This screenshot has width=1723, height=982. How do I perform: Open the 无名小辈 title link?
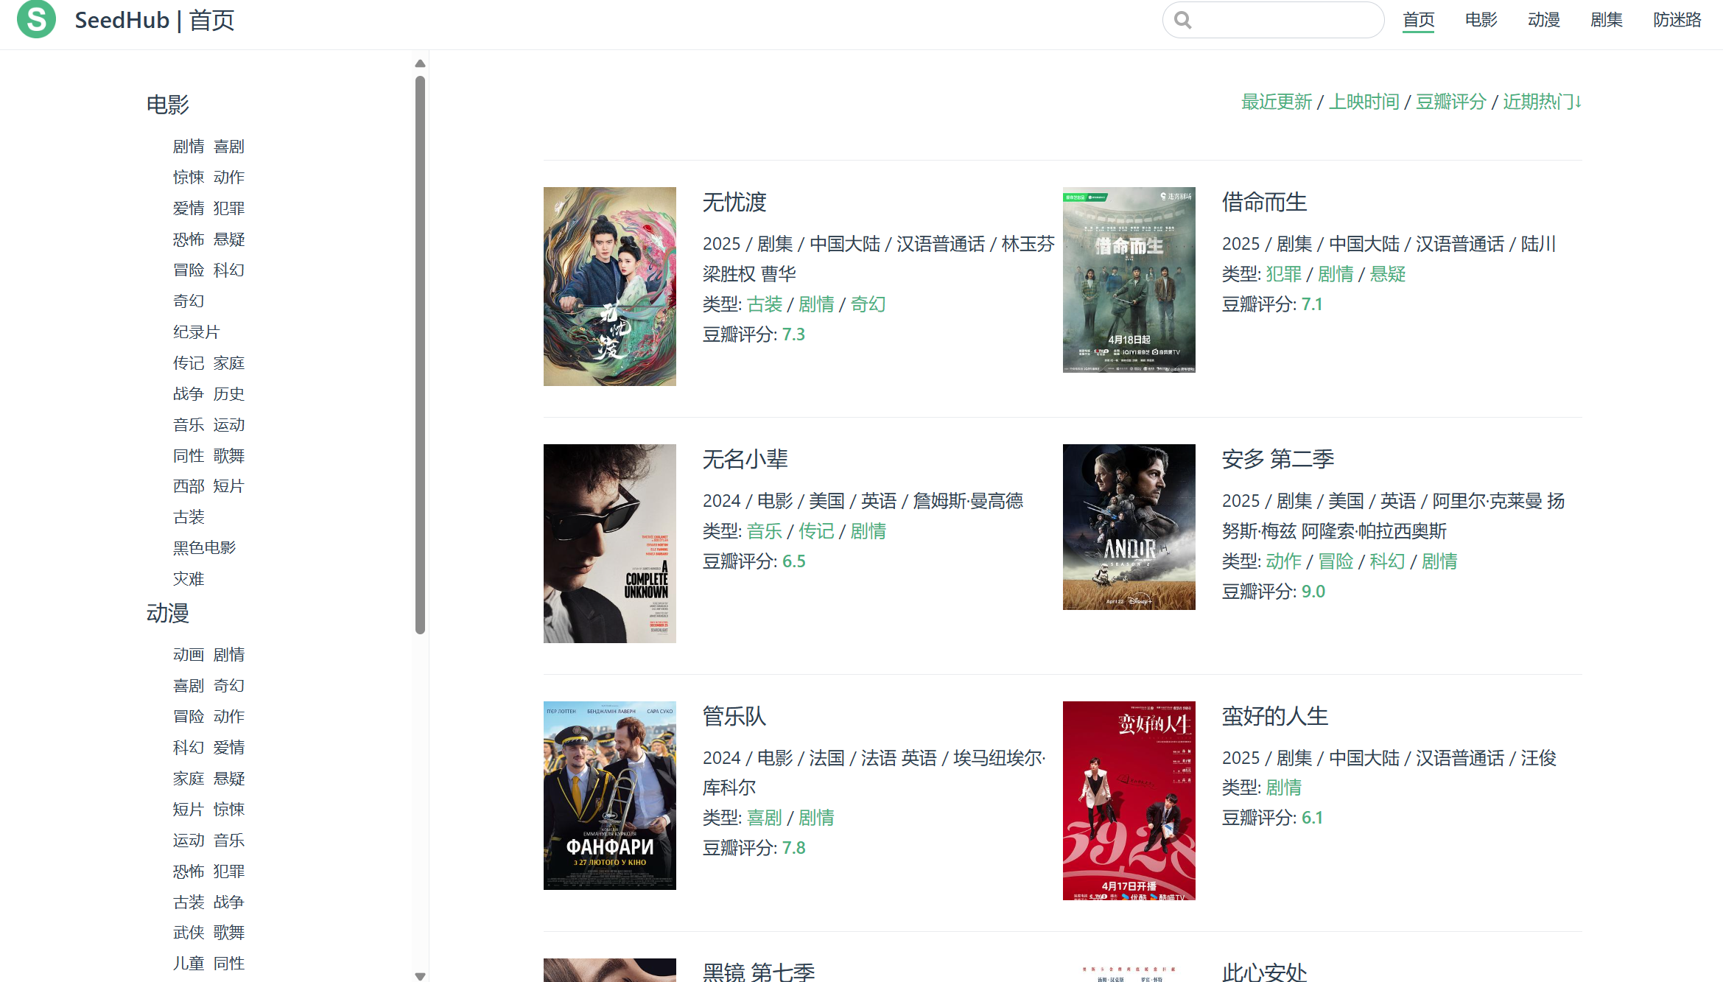(x=745, y=459)
